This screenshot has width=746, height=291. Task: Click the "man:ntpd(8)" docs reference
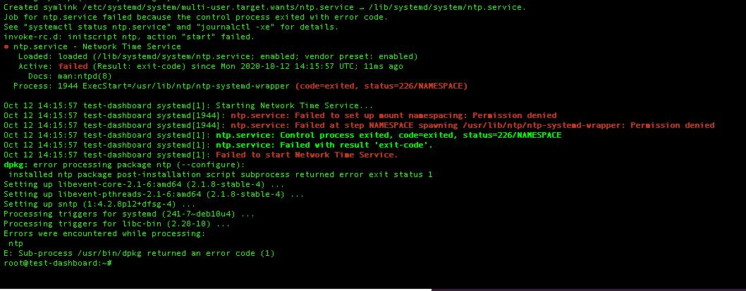[x=76, y=76]
